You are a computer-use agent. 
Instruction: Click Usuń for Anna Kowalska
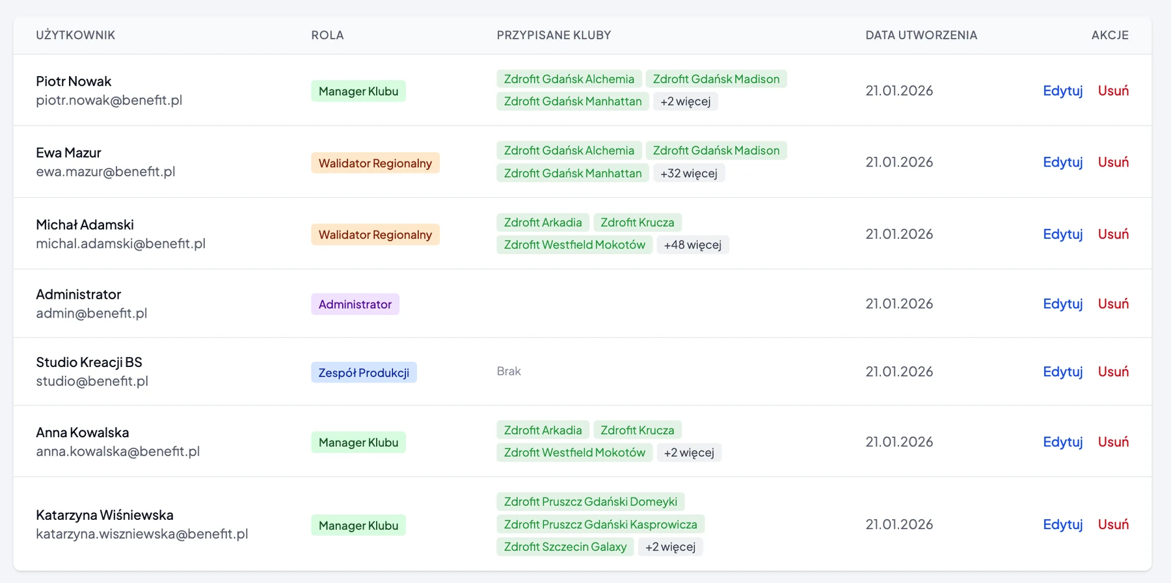click(x=1113, y=442)
